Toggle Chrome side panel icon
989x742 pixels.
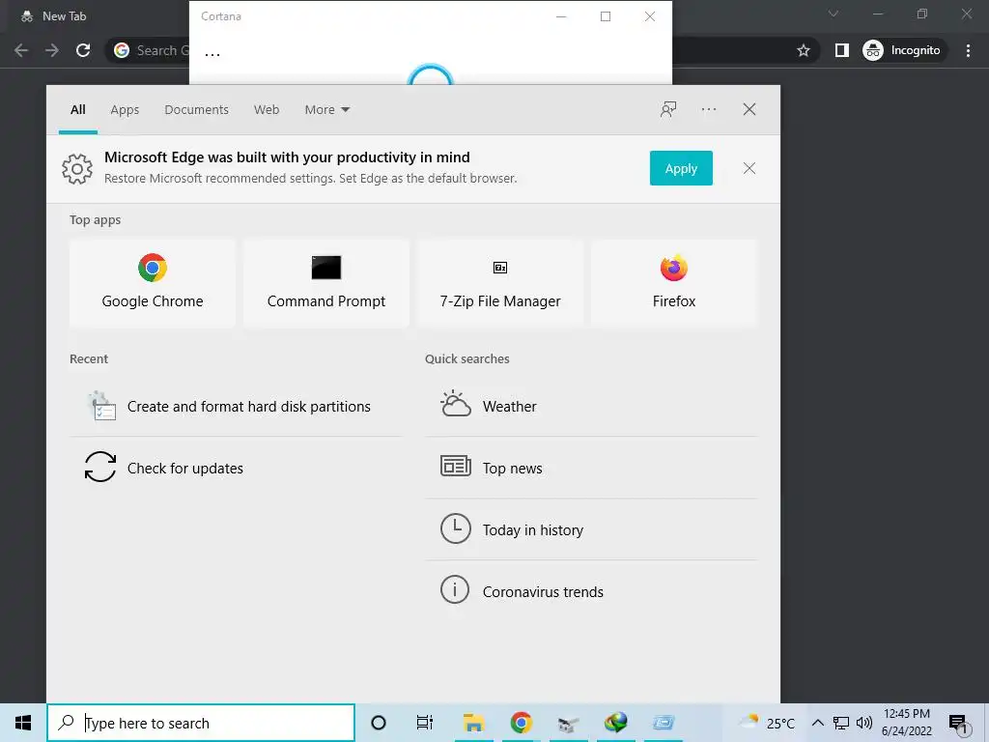841,50
